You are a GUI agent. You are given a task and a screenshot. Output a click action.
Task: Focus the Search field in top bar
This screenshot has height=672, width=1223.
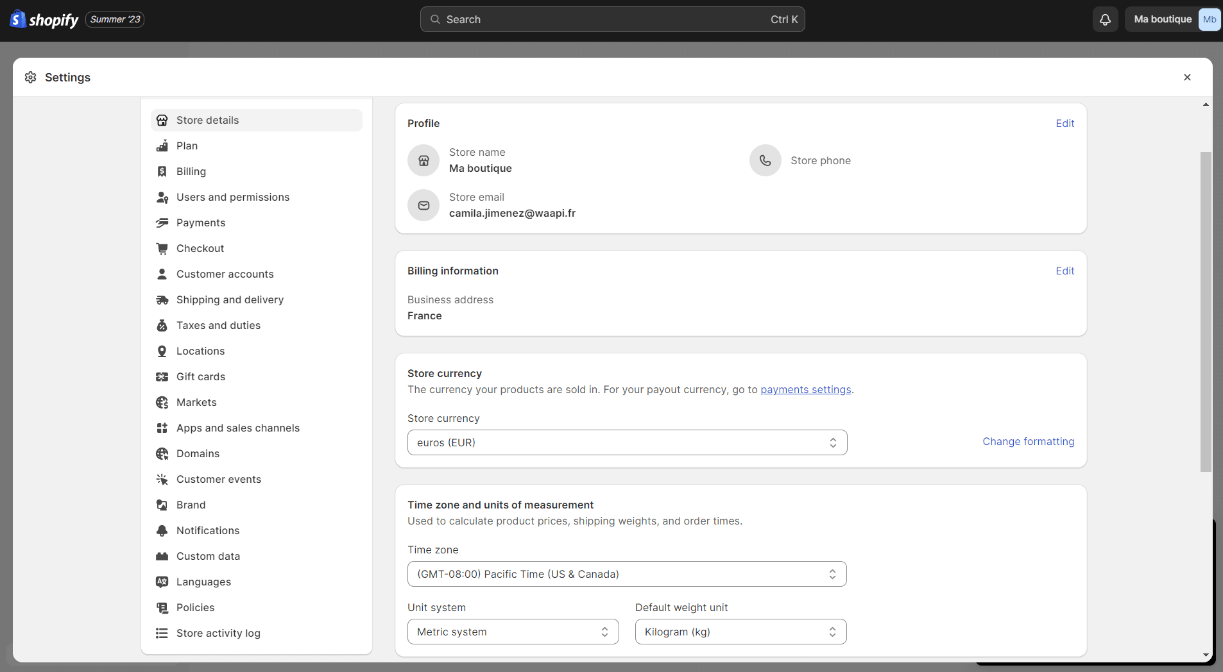point(612,19)
